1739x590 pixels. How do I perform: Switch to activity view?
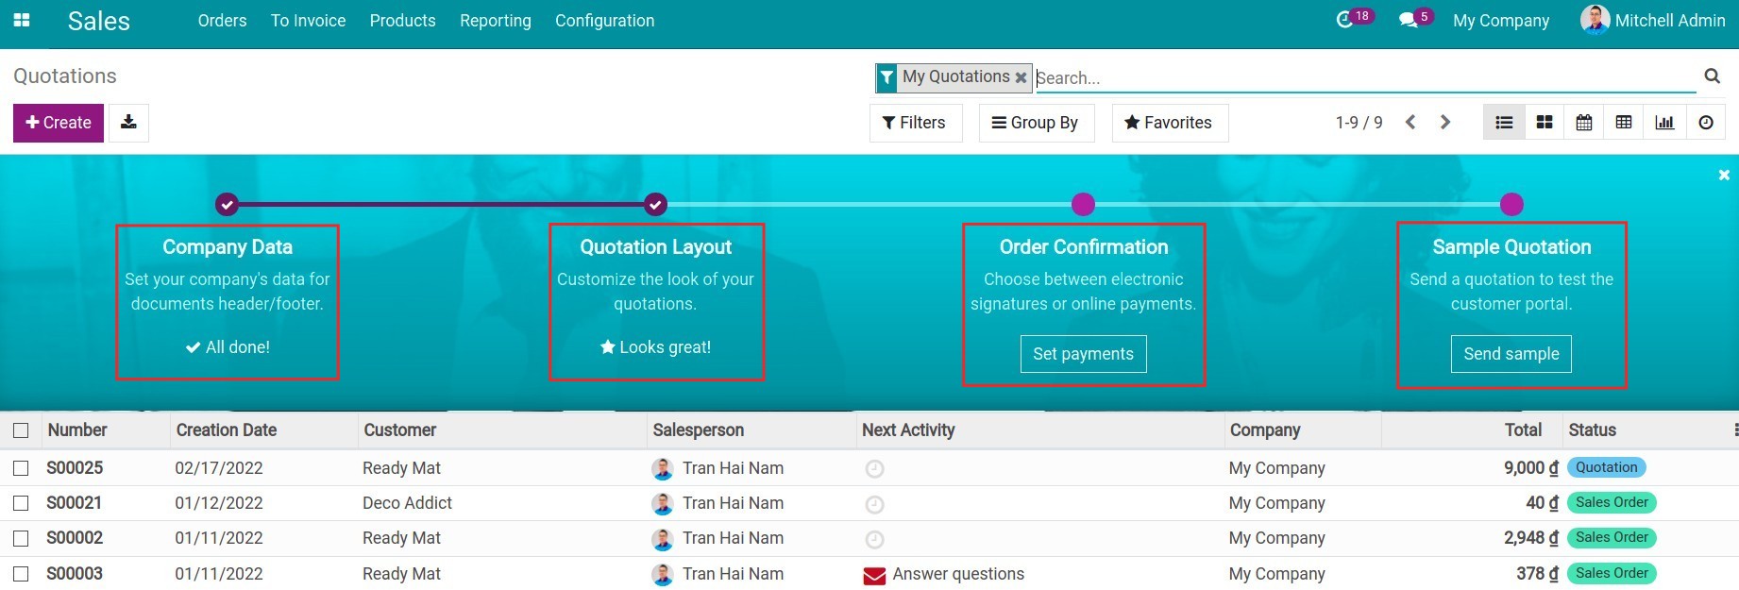[x=1706, y=123]
